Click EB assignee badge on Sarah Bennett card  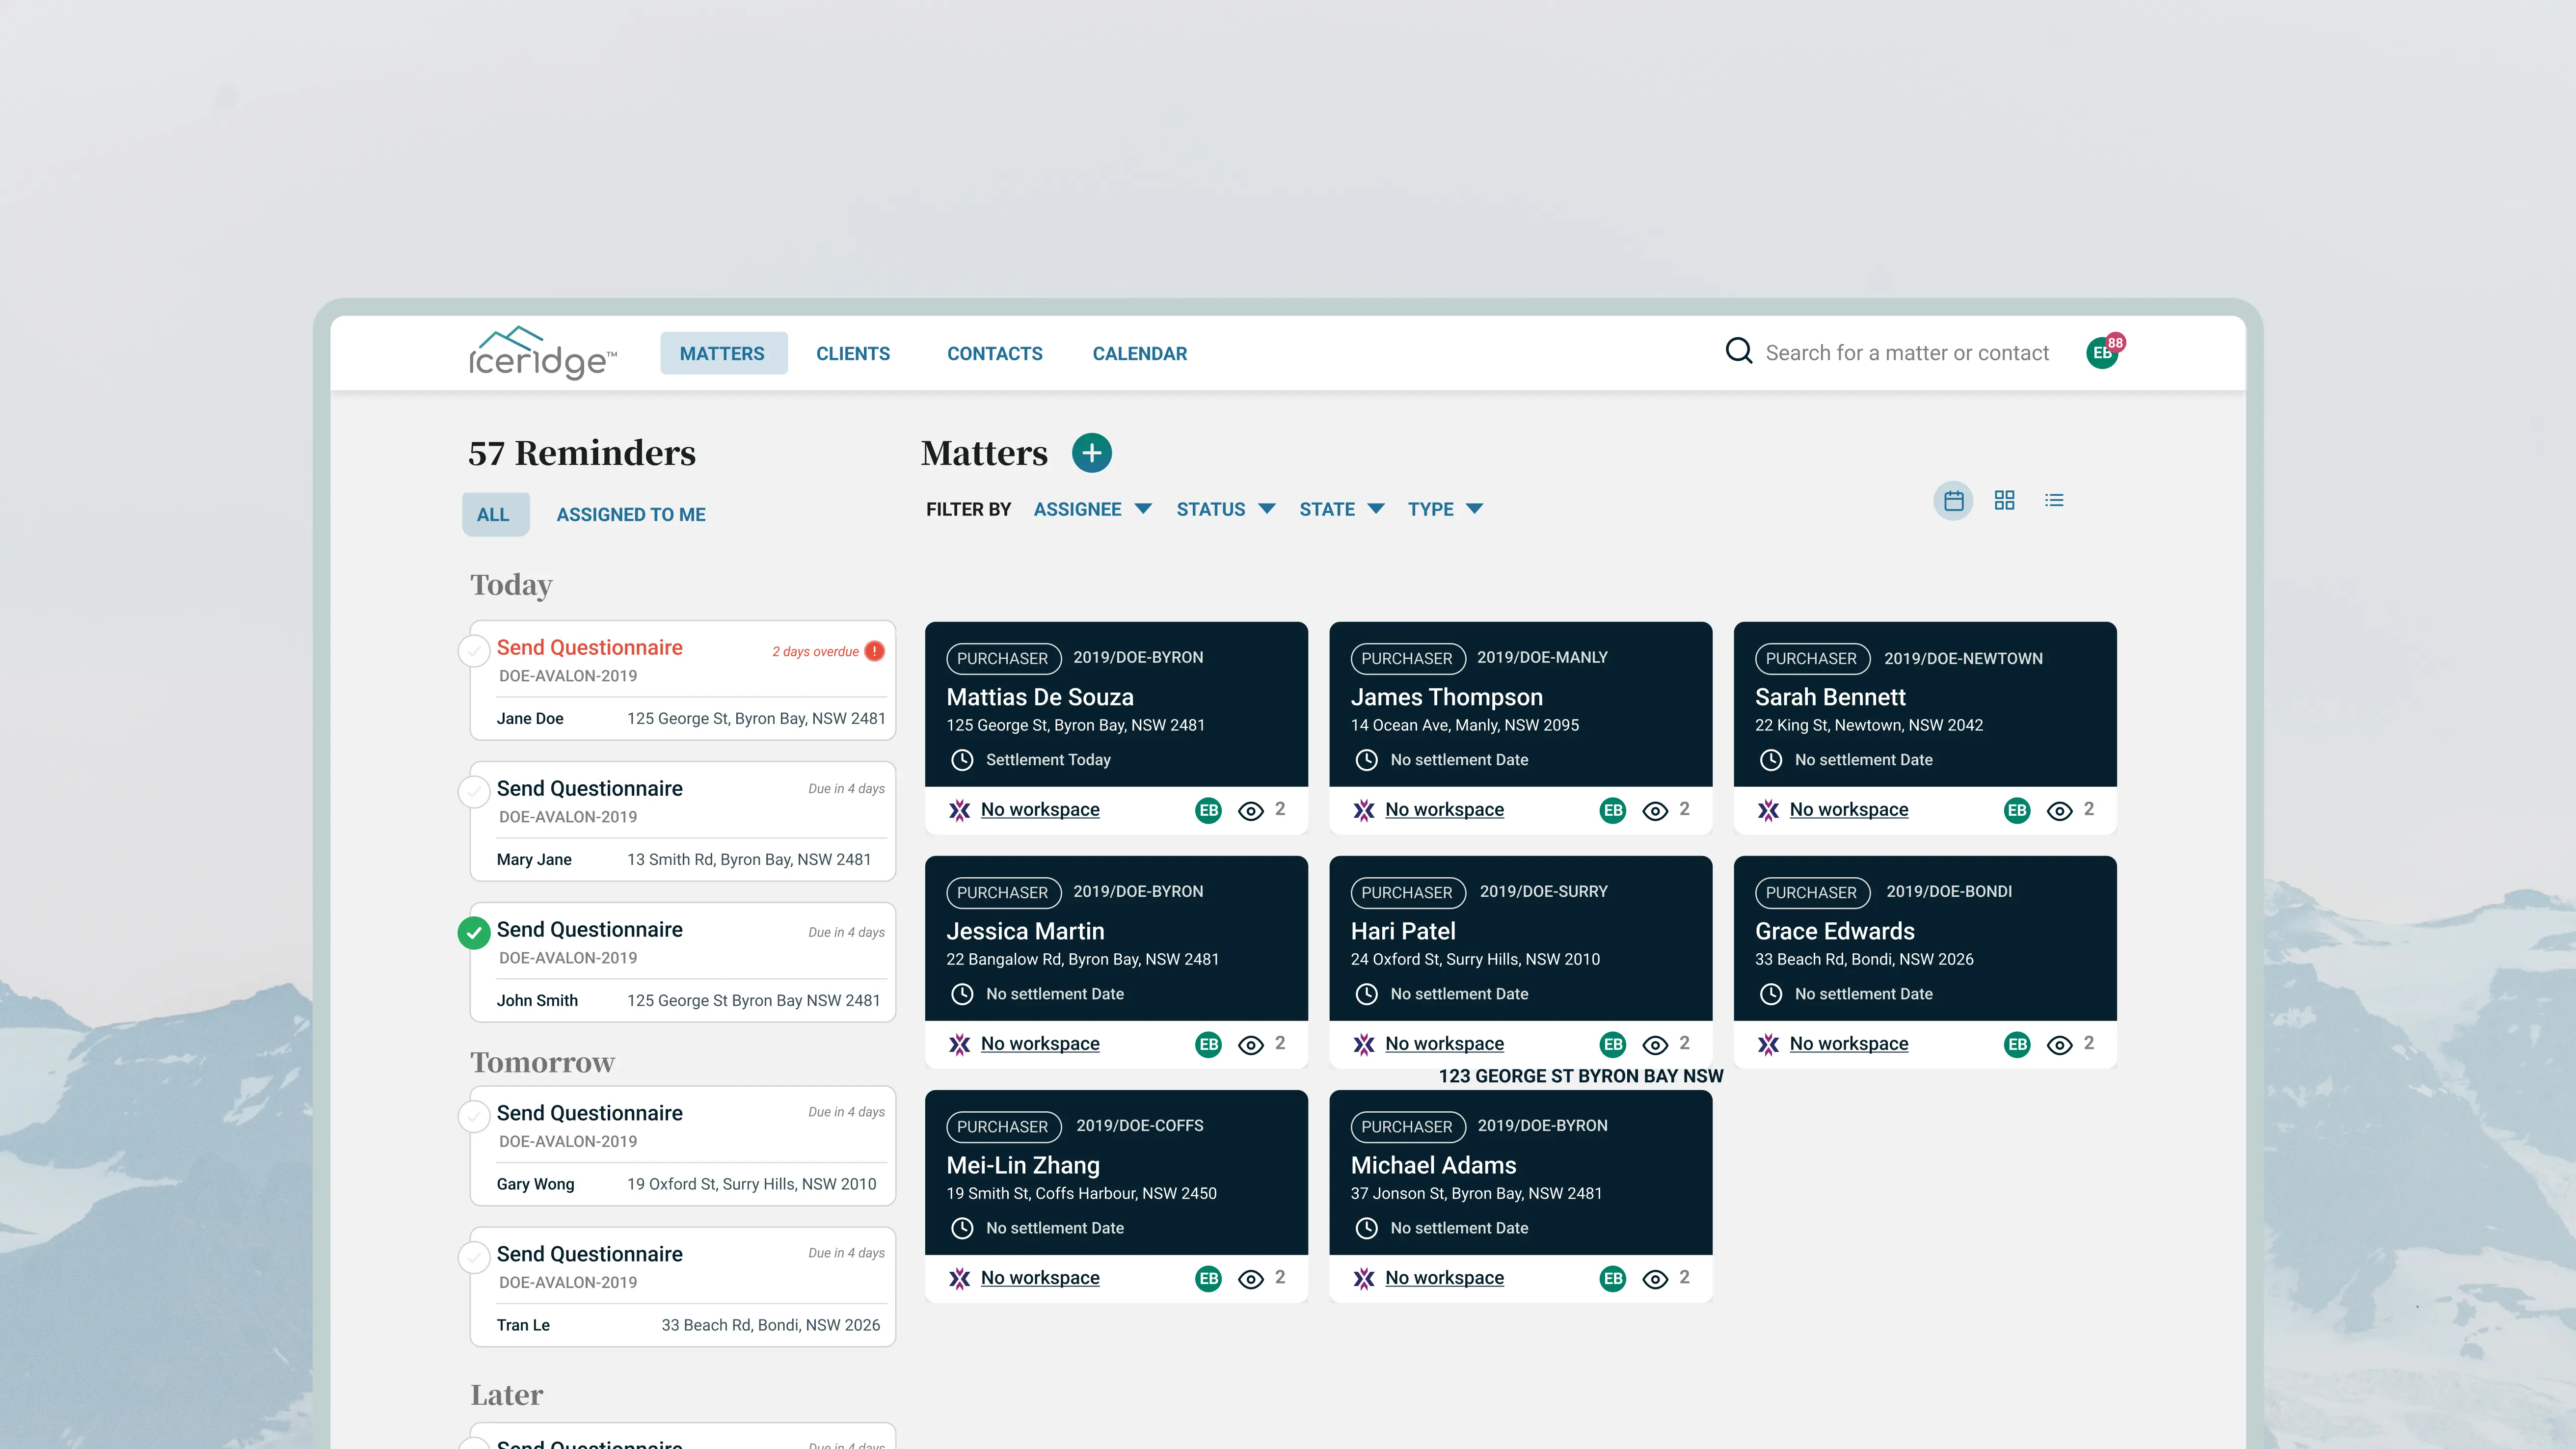coord(2017,810)
